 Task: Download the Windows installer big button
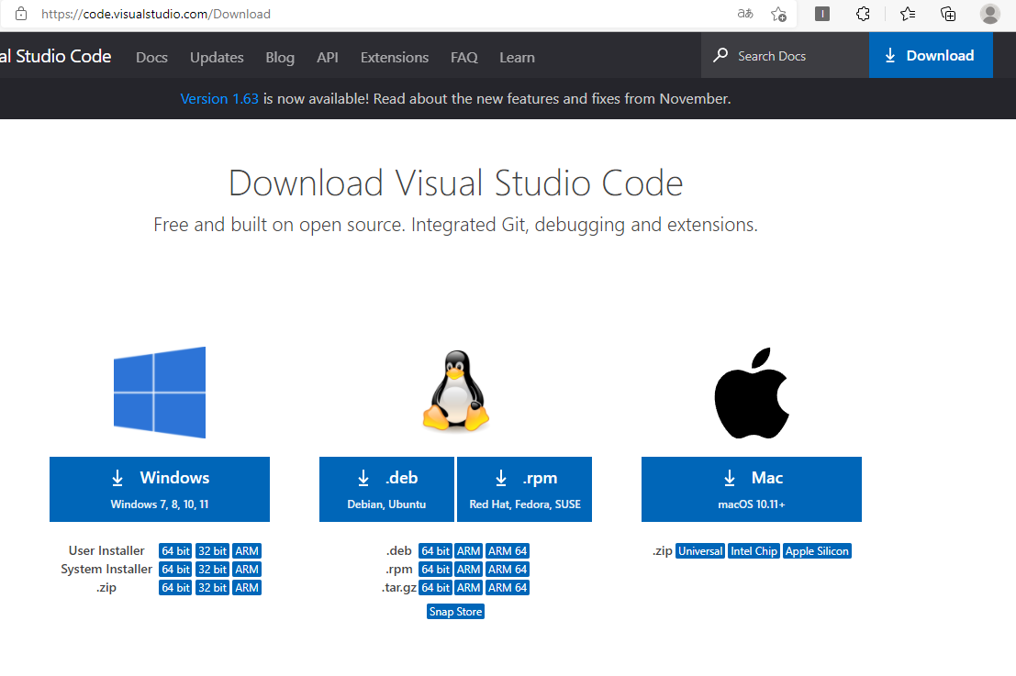[x=160, y=489]
